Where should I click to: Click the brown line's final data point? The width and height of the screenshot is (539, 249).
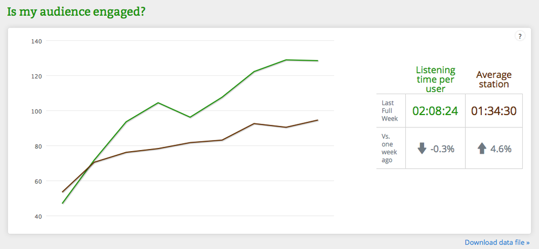click(x=317, y=120)
